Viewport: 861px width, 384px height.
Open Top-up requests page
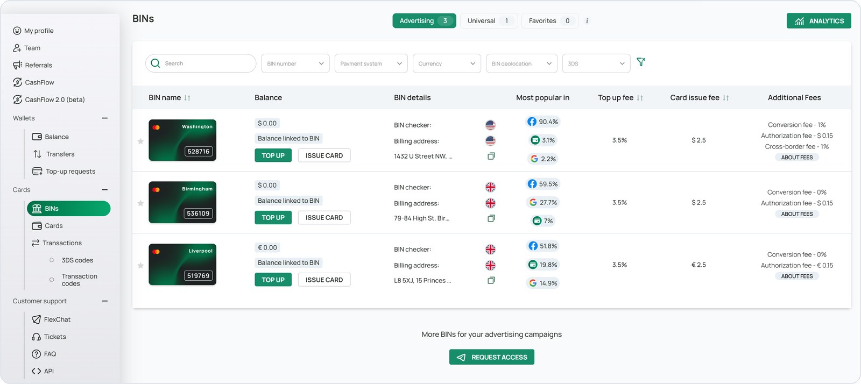point(64,171)
